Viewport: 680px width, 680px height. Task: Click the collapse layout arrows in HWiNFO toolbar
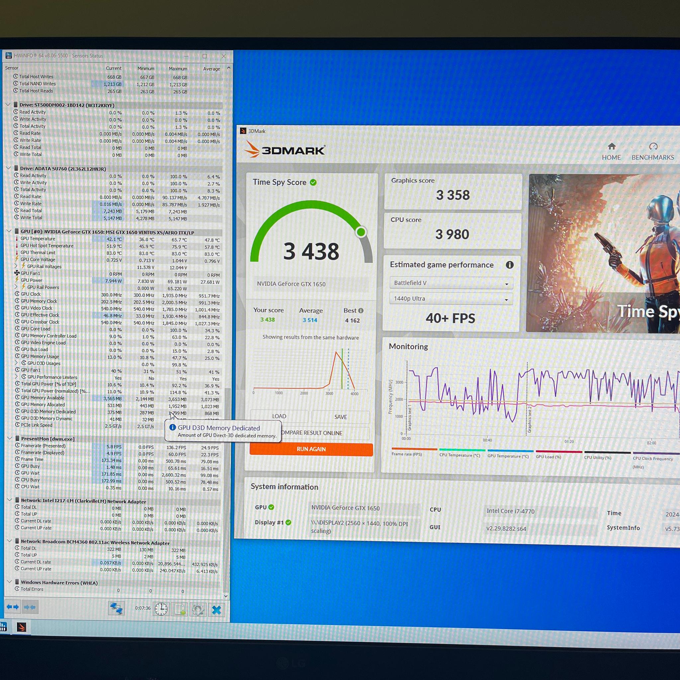click(x=29, y=607)
